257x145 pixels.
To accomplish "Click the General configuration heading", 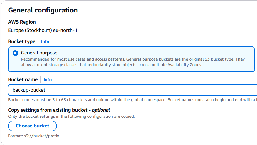I will pyautogui.click(x=43, y=10).
